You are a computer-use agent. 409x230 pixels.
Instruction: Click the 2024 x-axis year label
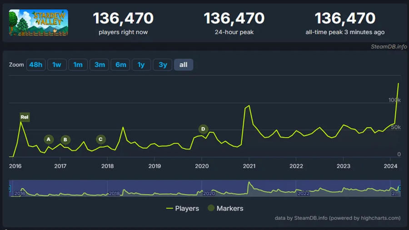click(390, 166)
